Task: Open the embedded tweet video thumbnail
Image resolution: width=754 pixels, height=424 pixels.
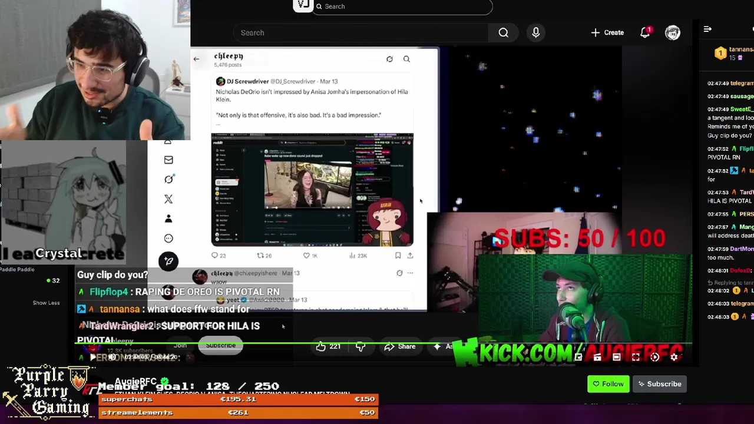Action: (x=312, y=190)
